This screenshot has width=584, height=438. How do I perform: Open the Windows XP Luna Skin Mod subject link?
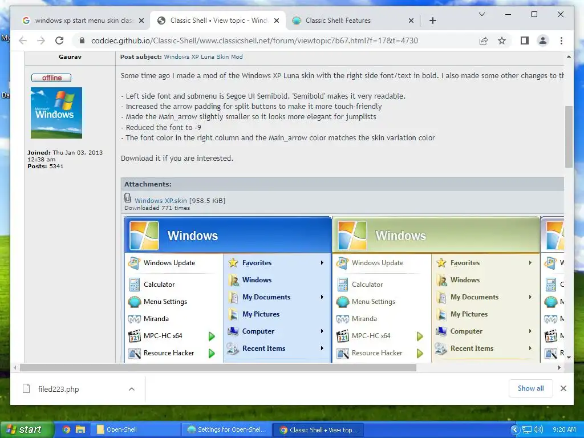204,56
